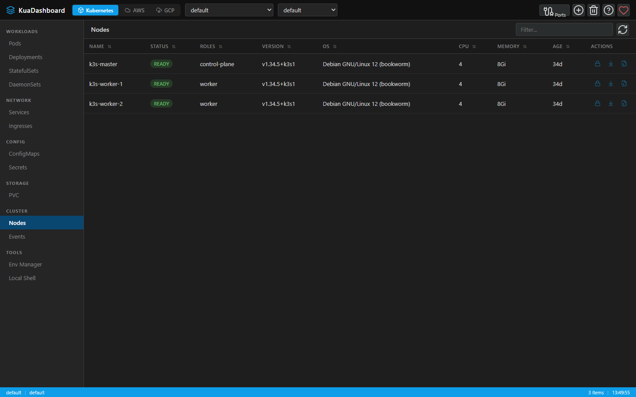
Task: Click the lock icon for k3s-worker-1
Action: coord(598,83)
